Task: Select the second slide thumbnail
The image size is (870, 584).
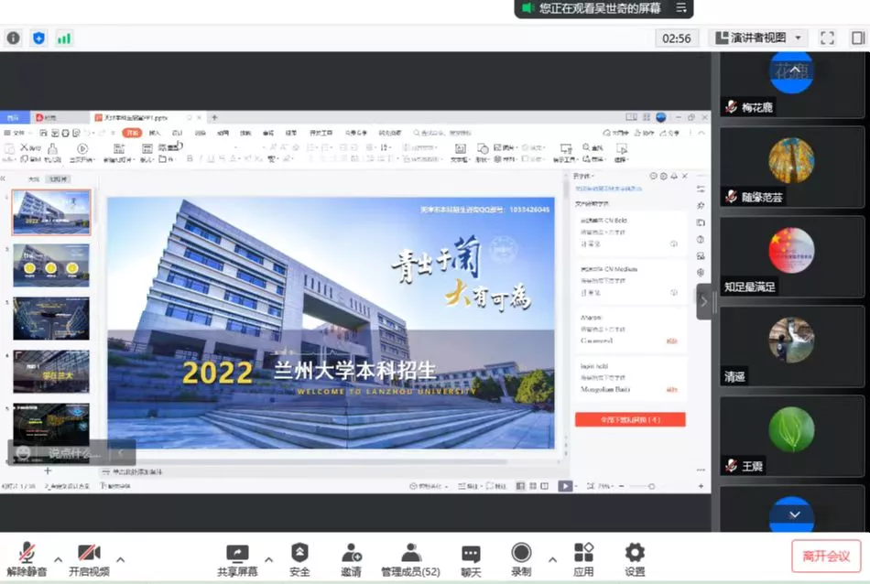Action: pyautogui.click(x=51, y=266)
